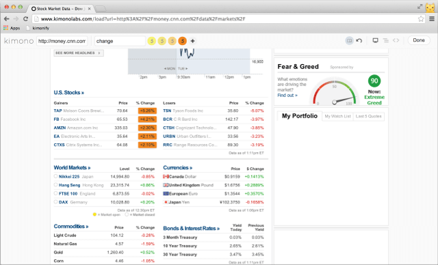Expand the Bonds & Interest Rates section
The width and height of the screenshot is (438, 265).
(192, 229)
